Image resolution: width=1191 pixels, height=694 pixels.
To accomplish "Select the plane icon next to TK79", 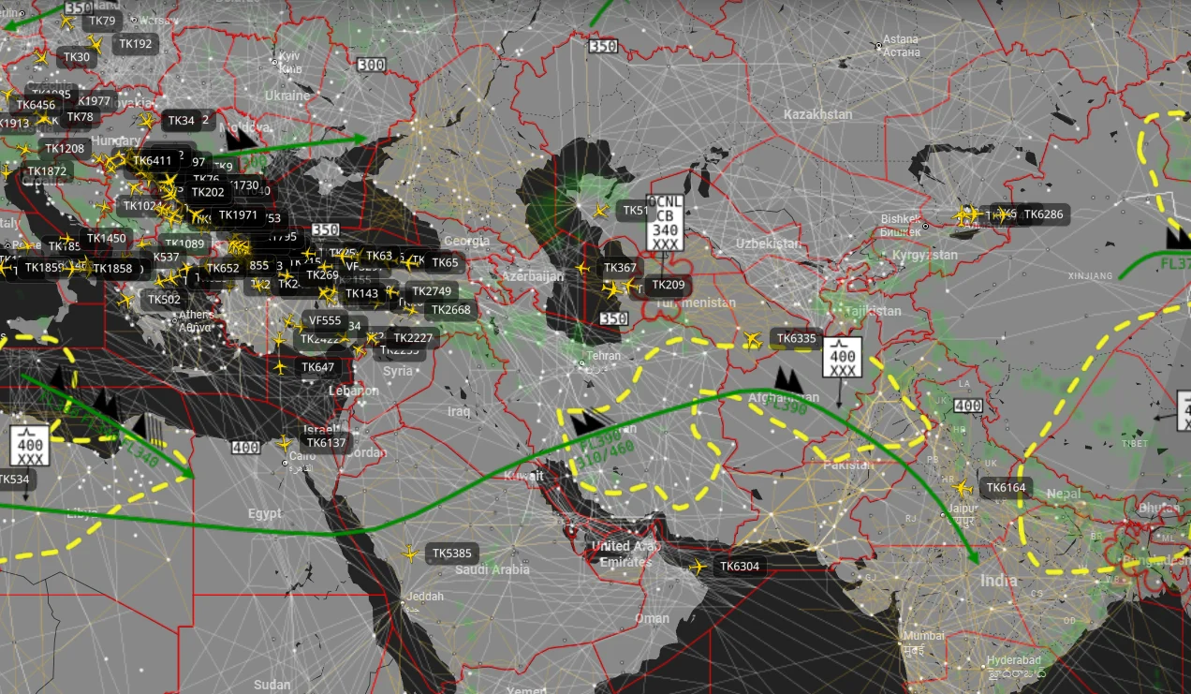I will (x=66, y=21).
